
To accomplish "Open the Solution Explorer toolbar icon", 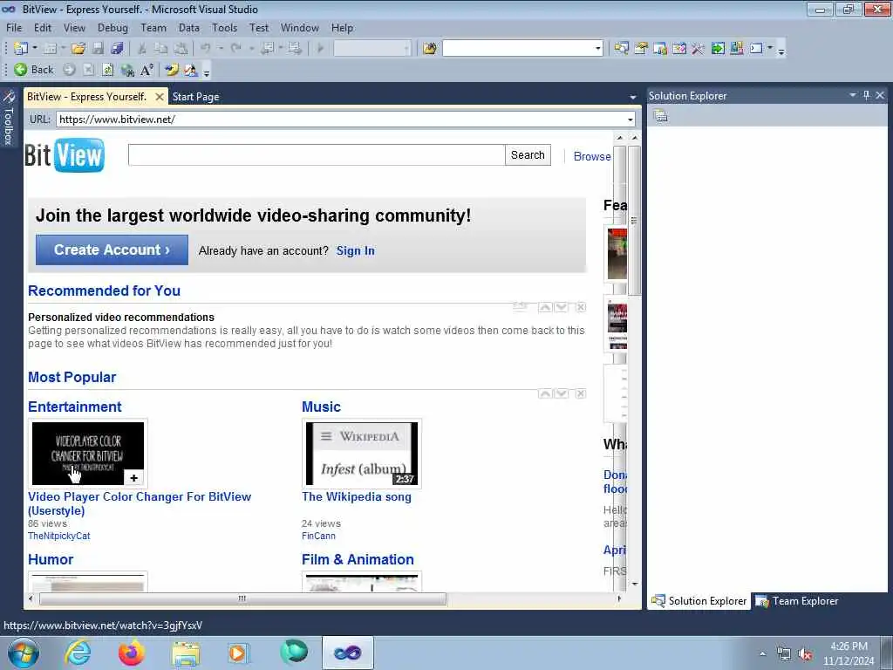I will 621,49.
